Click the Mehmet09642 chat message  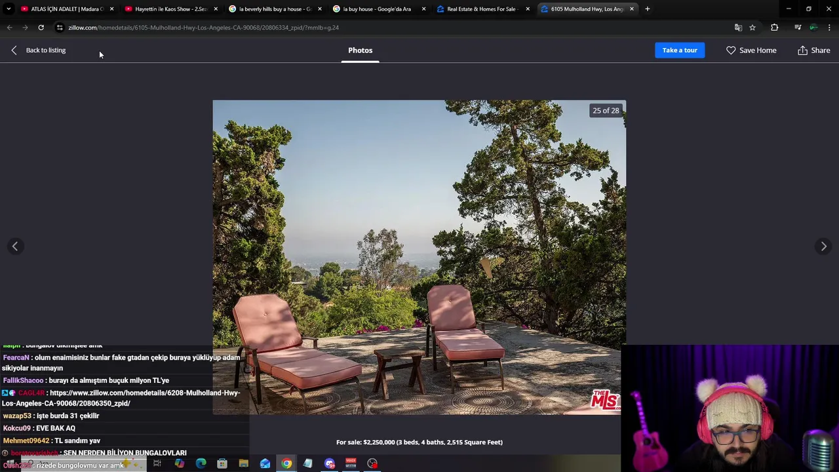[x=51, y=441]
